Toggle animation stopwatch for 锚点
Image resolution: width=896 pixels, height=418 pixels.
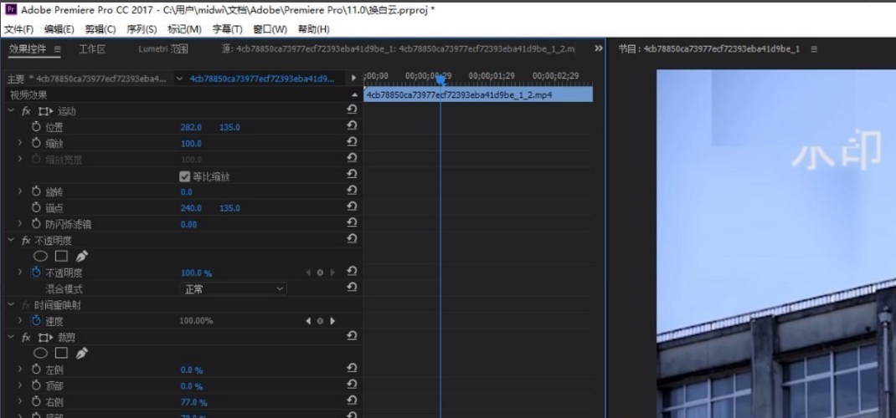[x=37, y=208]
